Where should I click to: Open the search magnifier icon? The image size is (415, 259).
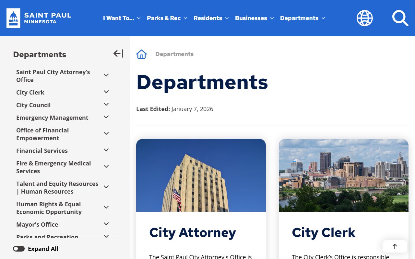pyautogui.click(x=400, y=18)
